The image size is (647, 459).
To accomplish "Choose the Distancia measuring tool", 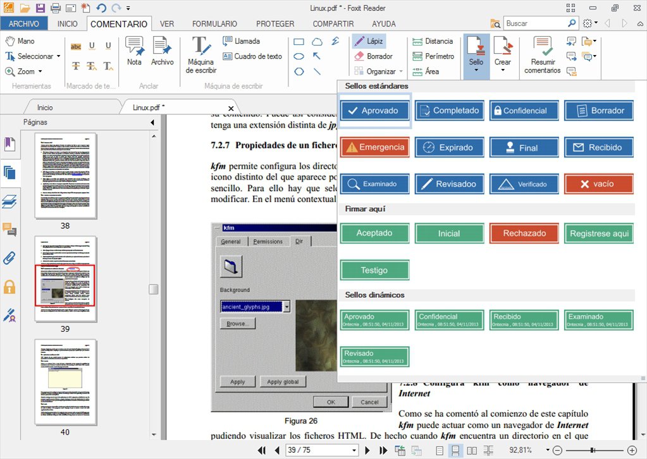I will pos(433,41).
